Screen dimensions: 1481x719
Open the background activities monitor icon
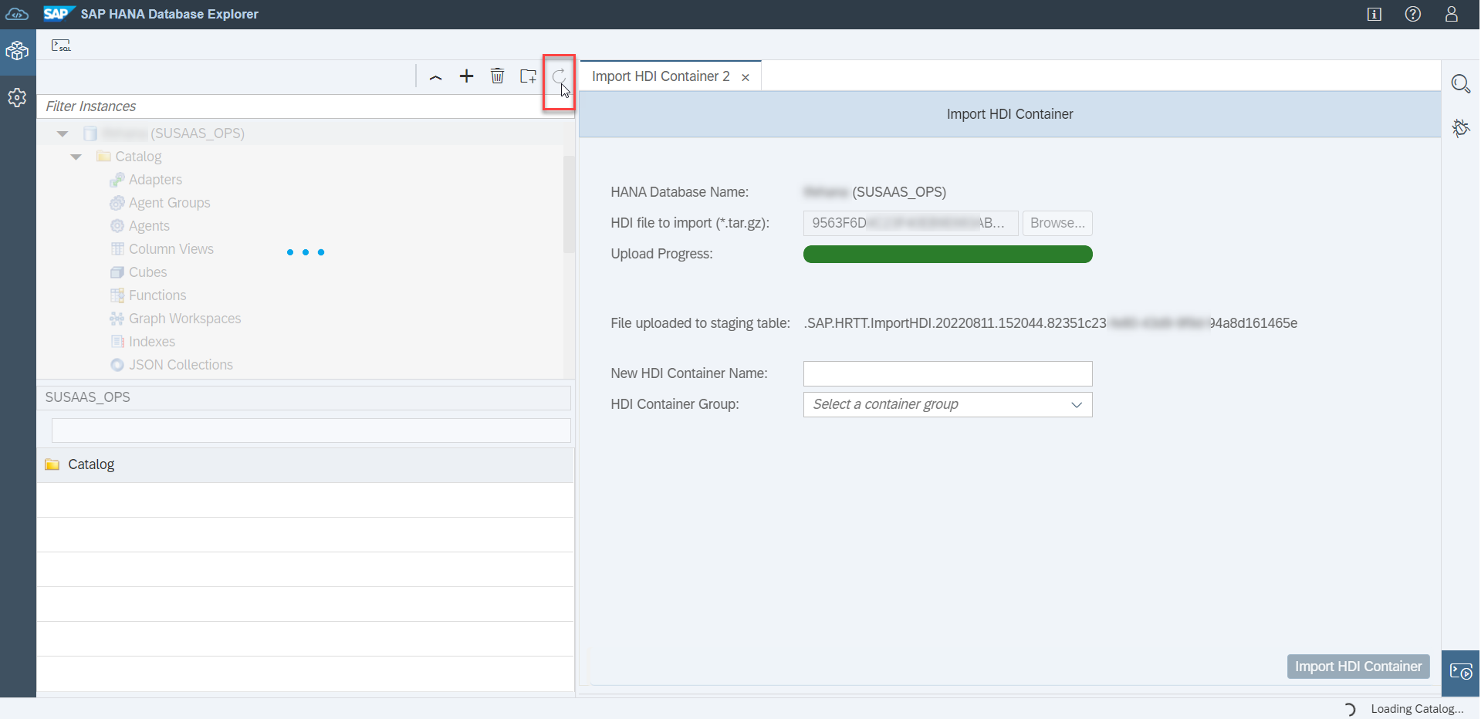[1461, 672]
